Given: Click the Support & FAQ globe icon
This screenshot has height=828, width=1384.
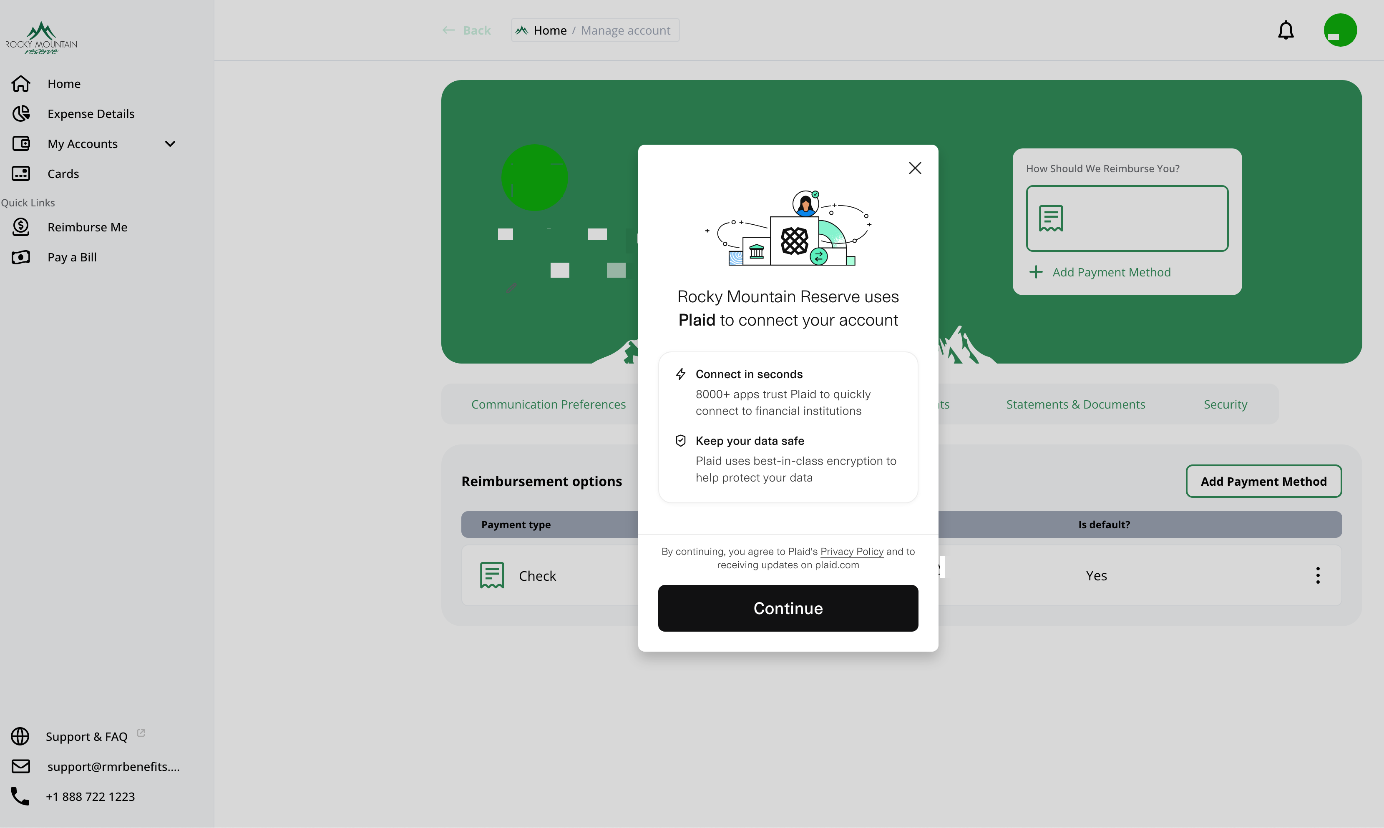Looking at the screenshot, I should coord(20,737).
